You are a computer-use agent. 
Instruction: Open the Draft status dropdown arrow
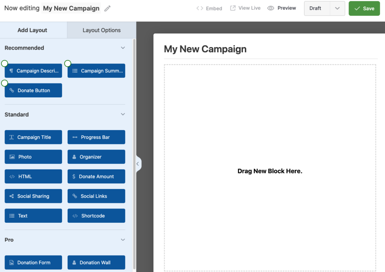click(337, 8)
